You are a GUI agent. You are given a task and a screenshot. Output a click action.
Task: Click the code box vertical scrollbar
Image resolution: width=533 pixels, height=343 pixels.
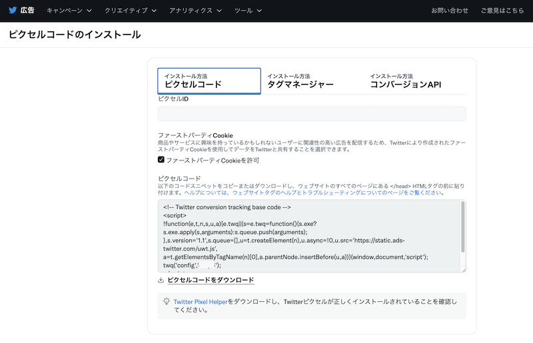tap(462, 226)
